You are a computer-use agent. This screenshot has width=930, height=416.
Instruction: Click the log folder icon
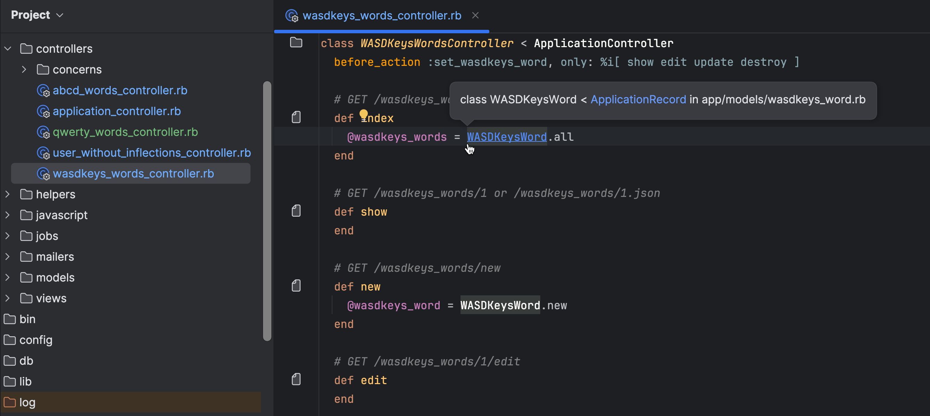tap(10, 402)
